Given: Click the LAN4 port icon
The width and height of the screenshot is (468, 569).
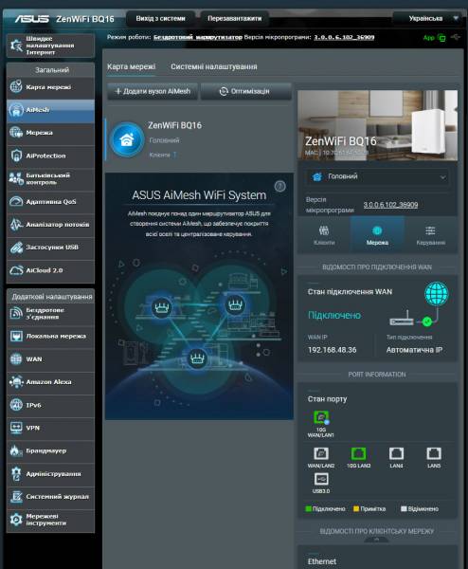Looking at the screenshot, I should coord(396,453).
